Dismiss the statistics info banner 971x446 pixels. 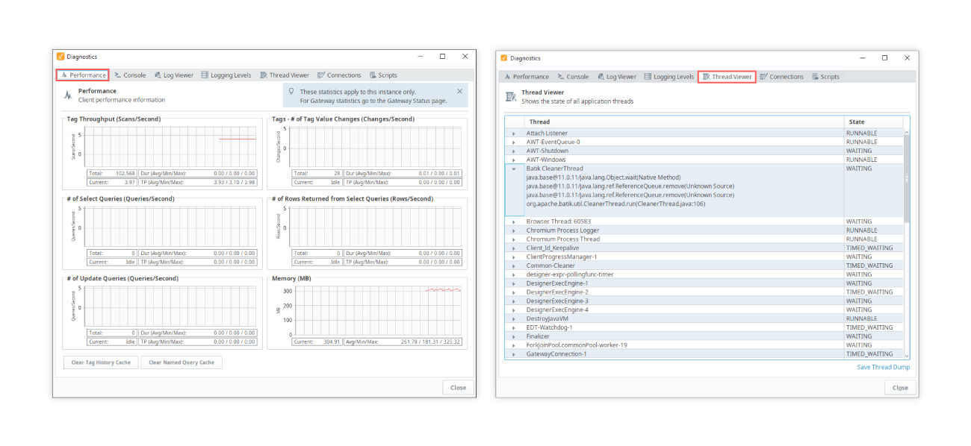coord(459,92)
